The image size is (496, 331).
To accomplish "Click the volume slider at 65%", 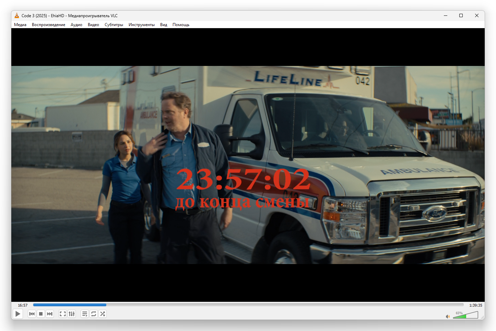I will (x=465, y=316).
